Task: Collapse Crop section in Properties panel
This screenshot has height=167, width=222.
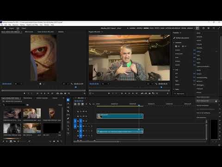Action: [174, 70]
